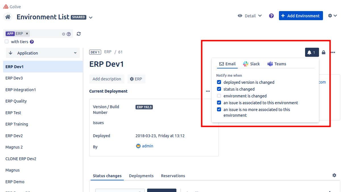The image size is (344, 192).
Task: Click the lock icon next to the bell
Action: (x=324, y=53)
